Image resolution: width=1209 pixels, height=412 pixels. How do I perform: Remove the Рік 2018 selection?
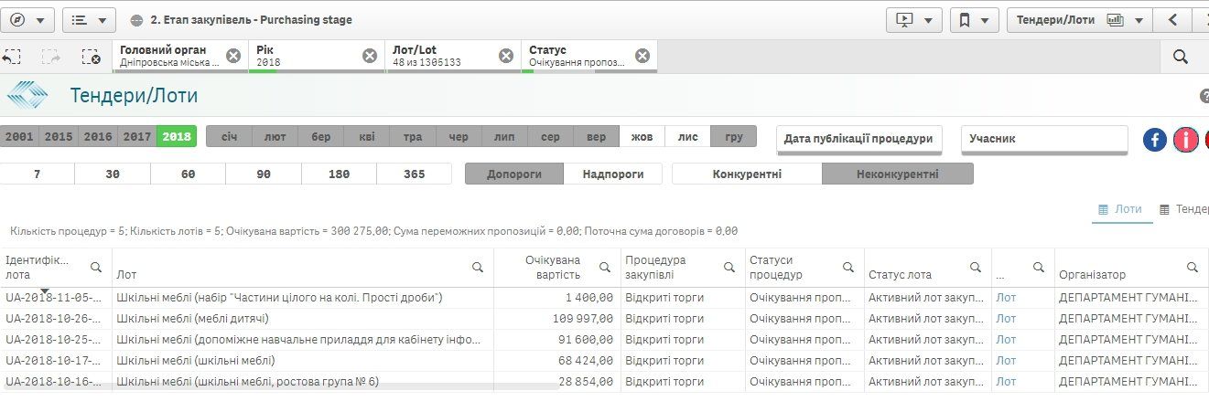click(370, 56)
